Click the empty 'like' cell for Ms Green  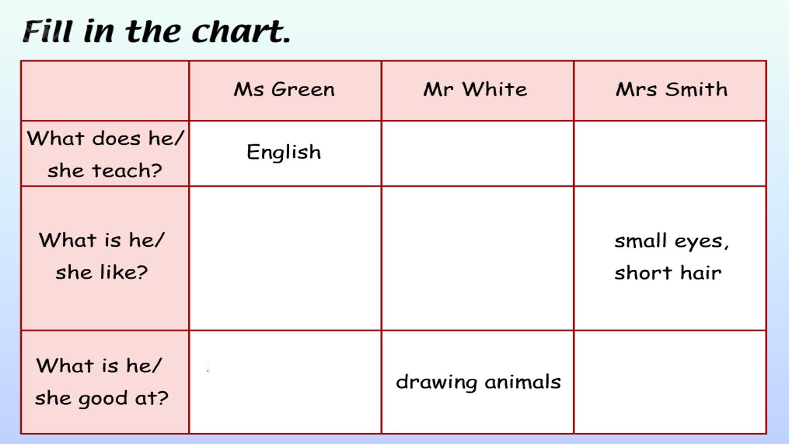[285, 258]
